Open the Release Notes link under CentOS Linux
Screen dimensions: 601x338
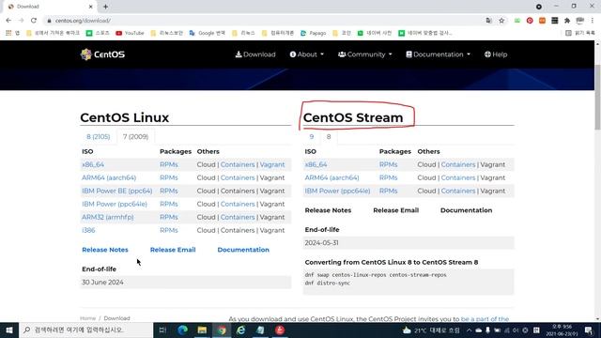(105, 250)
